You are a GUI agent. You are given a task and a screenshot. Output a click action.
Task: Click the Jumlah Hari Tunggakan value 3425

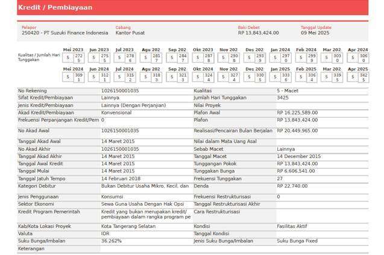pos(283,98)
